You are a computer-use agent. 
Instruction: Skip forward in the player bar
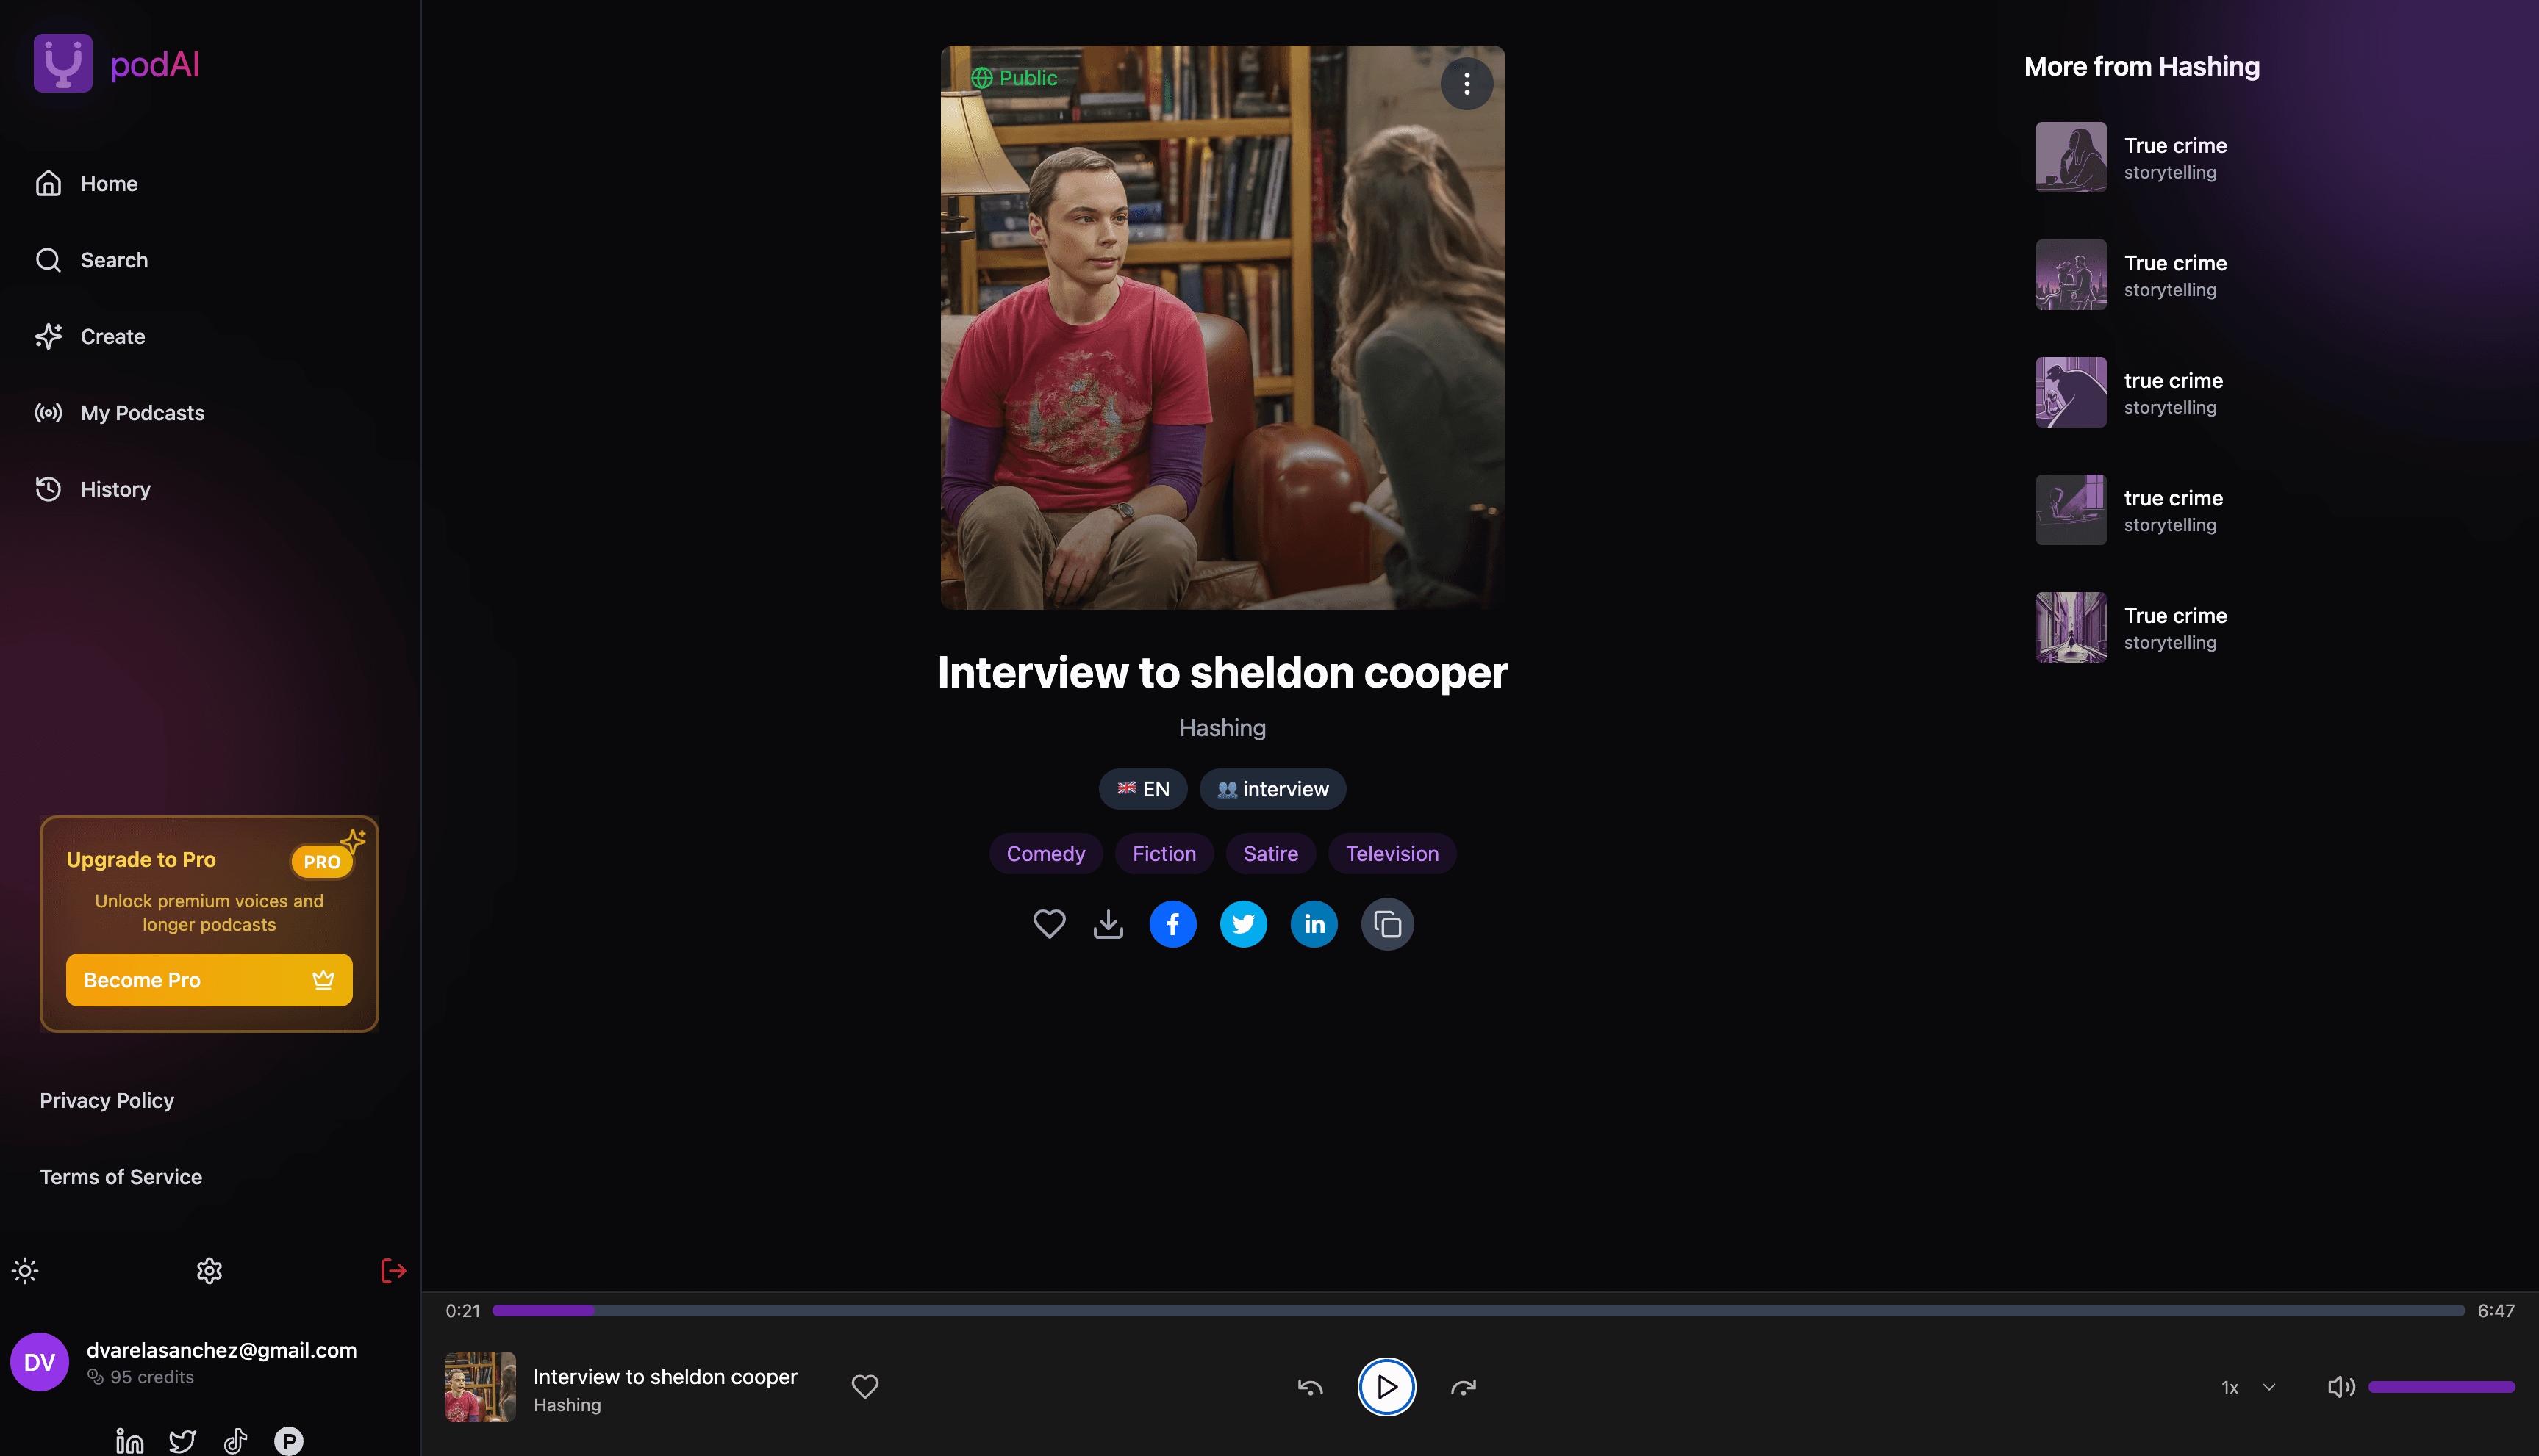coord(1464,1387)
